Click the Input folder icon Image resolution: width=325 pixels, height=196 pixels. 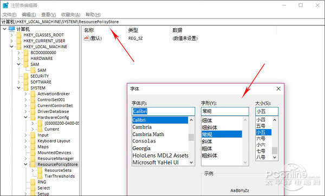(x=33, y=135)
